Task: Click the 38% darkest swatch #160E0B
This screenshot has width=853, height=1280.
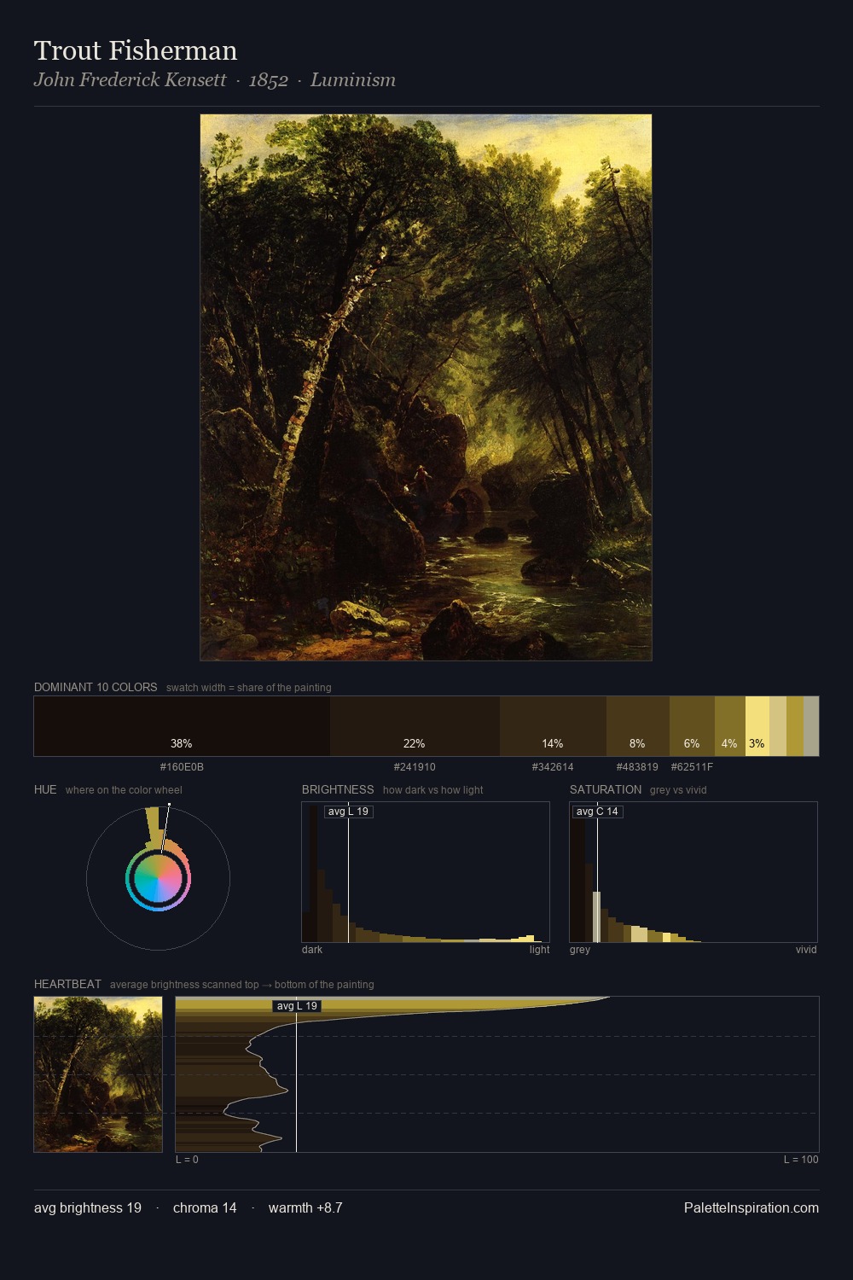Action: [182, 726]
